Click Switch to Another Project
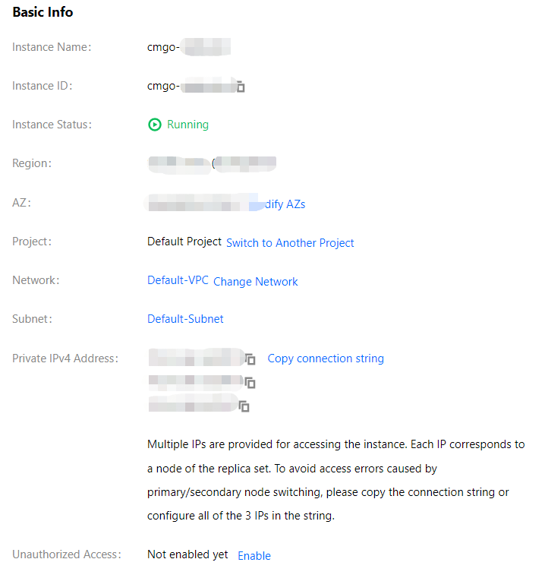 tap(290, 243)
